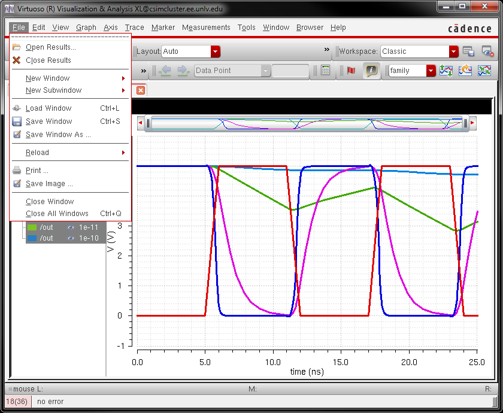Close the graph tab with red X
Image resolution: width=503 pixels, height=413 pixels.
[x=141, y=90]
